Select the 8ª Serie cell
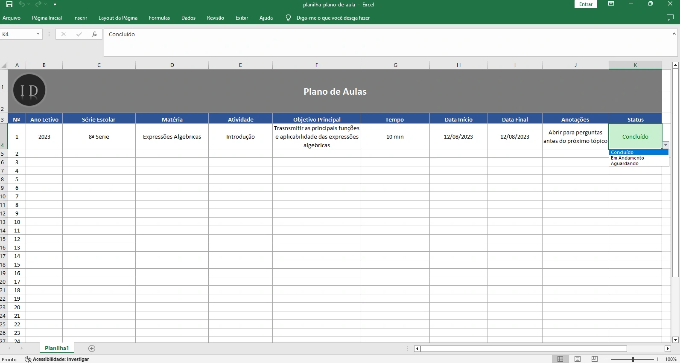Image resolution: width=680 pixels, height=363 pixels. point(99,136)
